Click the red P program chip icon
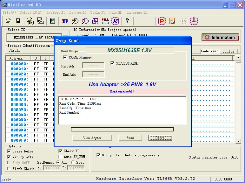 162,21
